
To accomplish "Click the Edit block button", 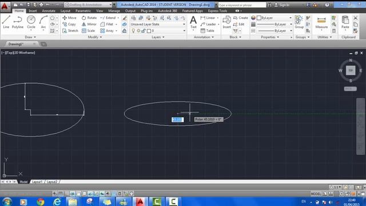I will pyautogui.click(x=239, y=24).
